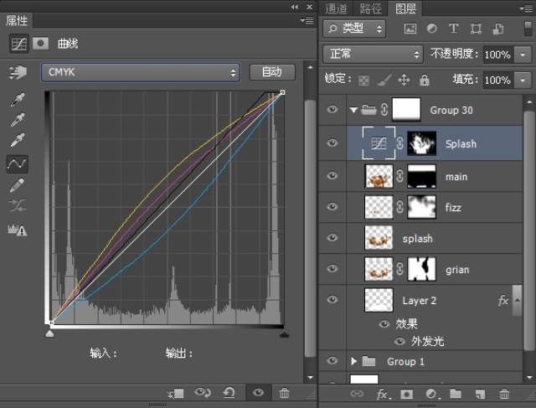Select the black point eyedropper in Curves
The width and height of the screenshot is (536, 408).
[17, 101]
